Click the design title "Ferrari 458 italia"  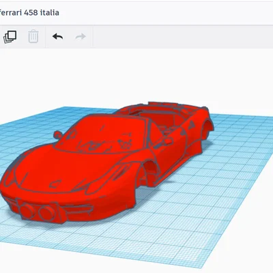[x=29, y=12]
